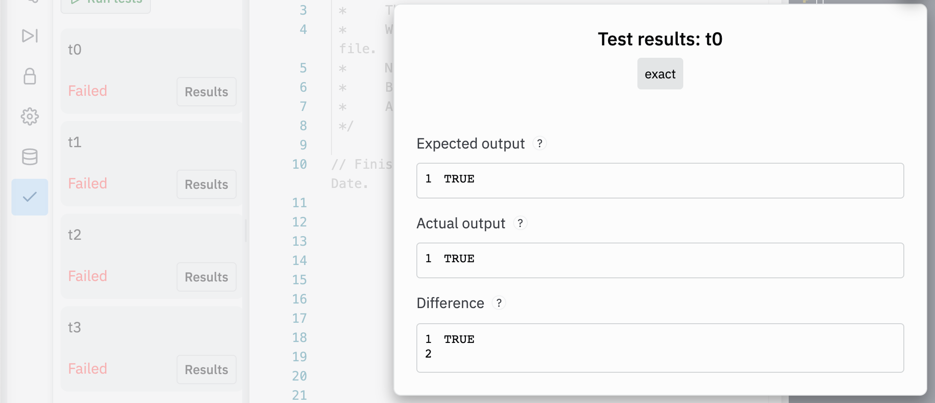935x403 pixels.
Task: Open Results for test t0
Action: (206, 92)
